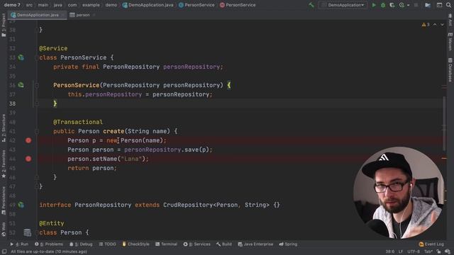Open profiler dropdown arrow next to run icons
The width and height of the screenshot is (454, 255).
click(x=409, y=5)
